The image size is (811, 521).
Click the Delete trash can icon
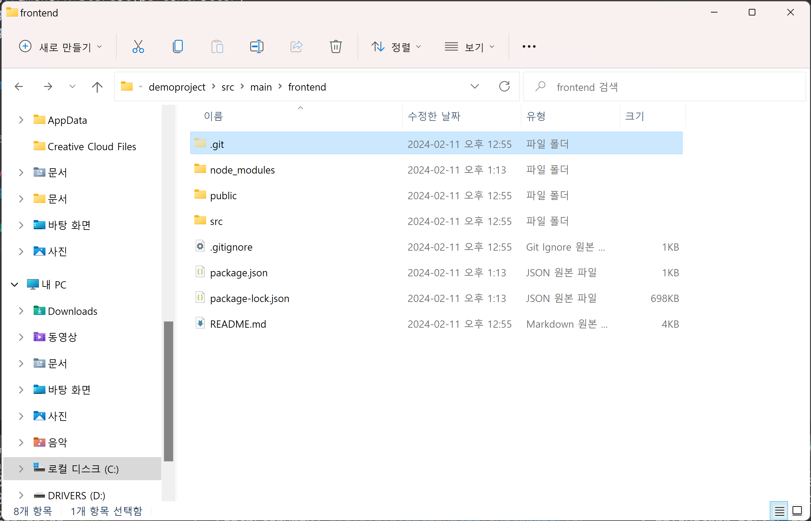pyautogui.click(x=336, y=46)
